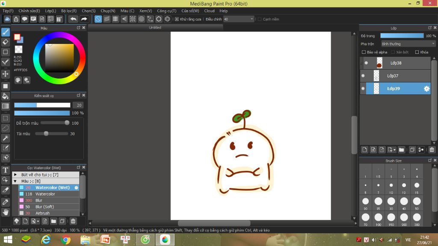Open Google Chrome from taskbar
This screenshot has height=246, width=438.
[65, 240]
